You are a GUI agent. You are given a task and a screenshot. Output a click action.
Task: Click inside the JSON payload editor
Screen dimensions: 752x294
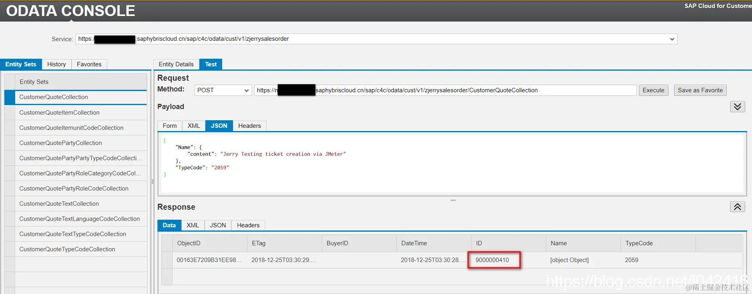[452, 164]
